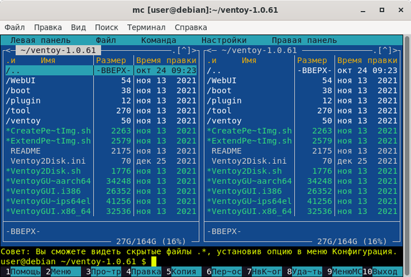Select Ventoy2Disk.sh in left panel
411x277 pixels.
(101, 171)
